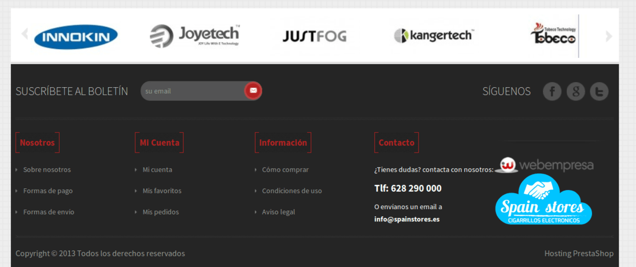Click the info@spainstores.es email address
The width and height of the screenshot is (636, 267).
click(407, 219)
